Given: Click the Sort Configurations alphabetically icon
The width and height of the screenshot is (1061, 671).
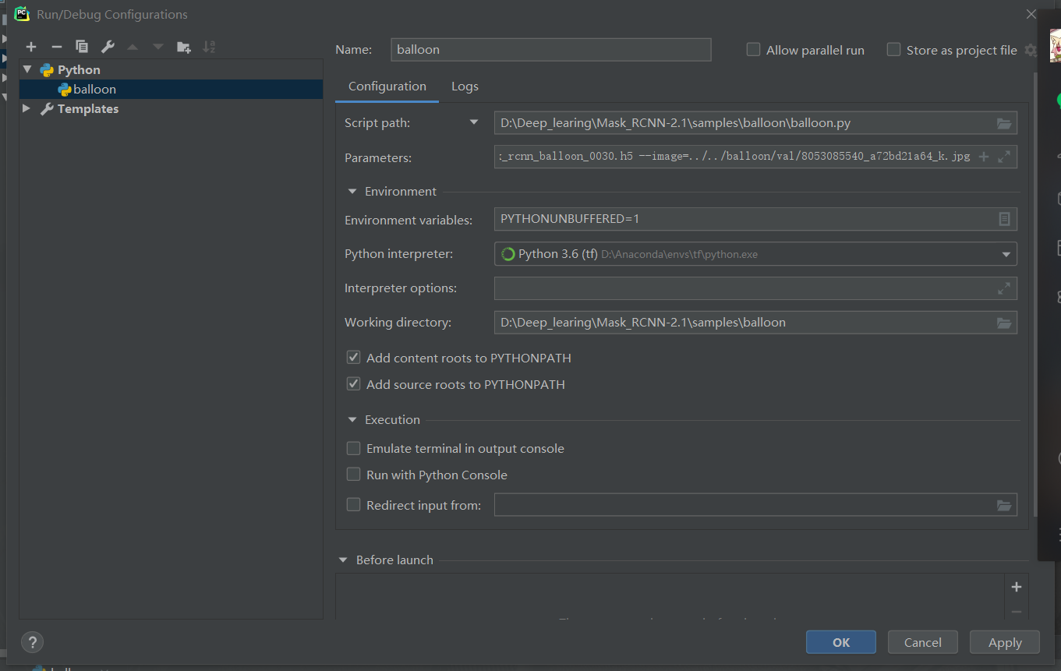Looking at the screenshot, I should tap(209, 47).
